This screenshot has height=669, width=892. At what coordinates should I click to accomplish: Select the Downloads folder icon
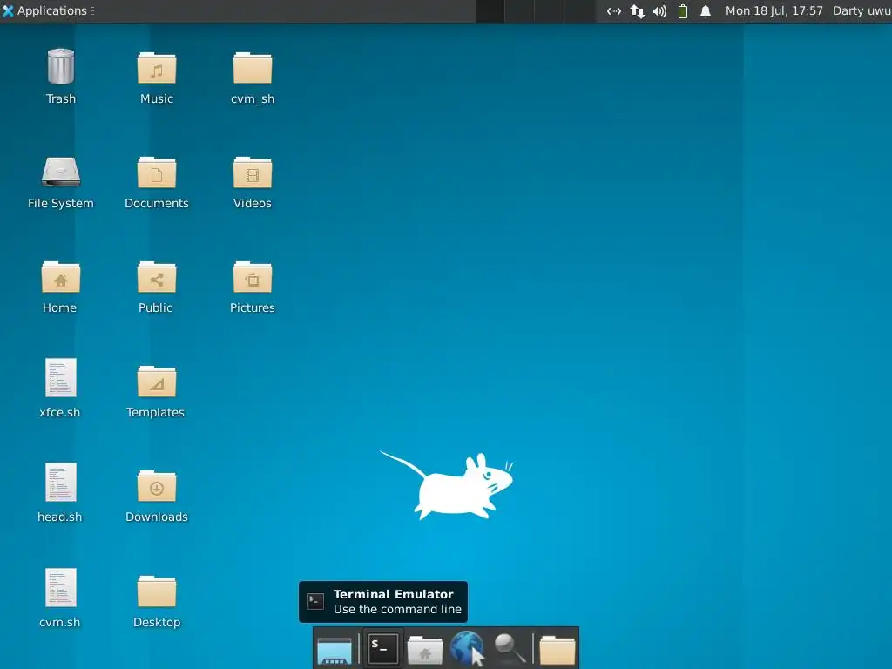pos(157,487)
